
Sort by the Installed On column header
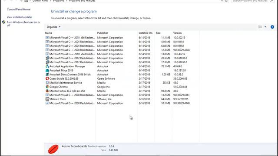point(146,33)
